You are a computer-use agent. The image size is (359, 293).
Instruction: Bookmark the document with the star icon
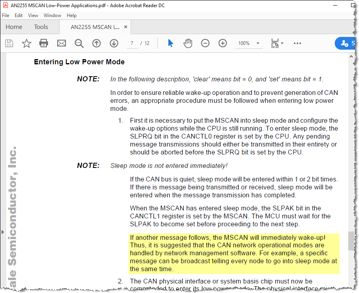(26, 43)
